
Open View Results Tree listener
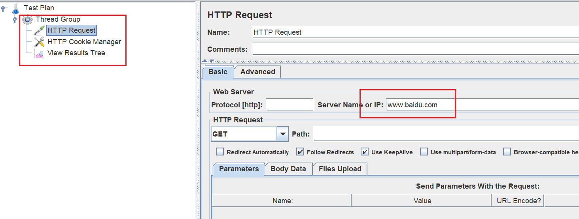point(76,53)
